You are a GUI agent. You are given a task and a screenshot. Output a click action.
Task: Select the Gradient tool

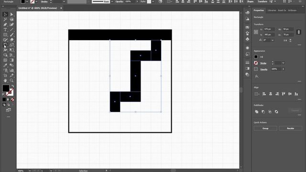point(11,60)
